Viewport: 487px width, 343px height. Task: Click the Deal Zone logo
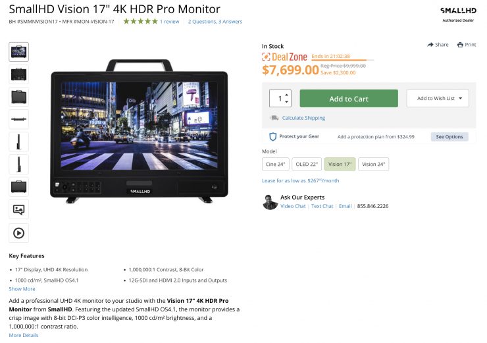[x=284, y=57]
